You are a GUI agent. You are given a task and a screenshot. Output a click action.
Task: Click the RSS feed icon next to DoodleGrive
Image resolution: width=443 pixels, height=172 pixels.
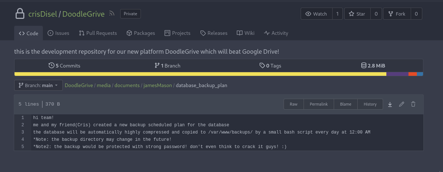pos(112,14)
